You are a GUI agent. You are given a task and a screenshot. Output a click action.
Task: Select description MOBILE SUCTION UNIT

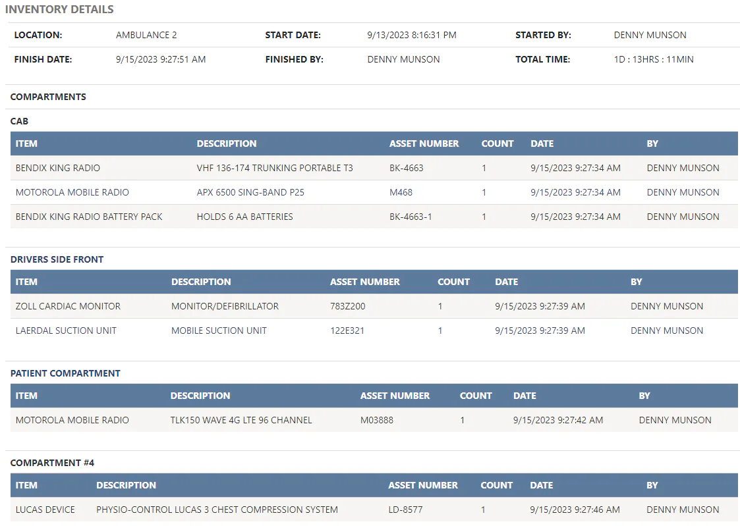click(x=219, y=331)
